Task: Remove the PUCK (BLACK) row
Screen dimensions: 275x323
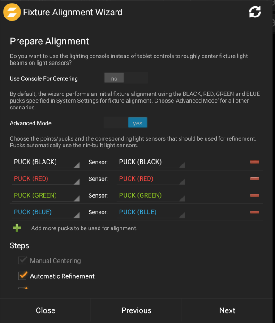Action: pyautogui.click(x=255, y=162)
